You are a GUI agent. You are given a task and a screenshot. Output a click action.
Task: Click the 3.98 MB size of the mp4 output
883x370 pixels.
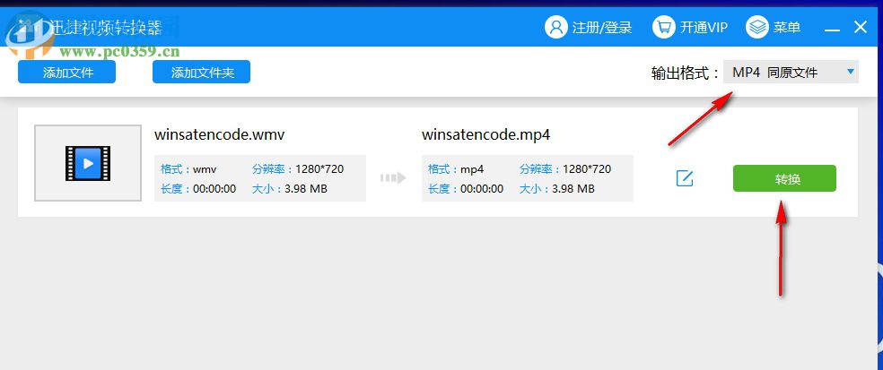pyautogui.click(x=573, y=189)
